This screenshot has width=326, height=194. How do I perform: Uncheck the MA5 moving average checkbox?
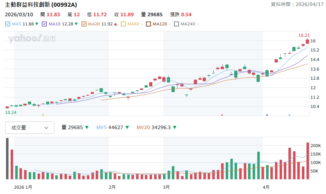pyautogui.click(x=8, y=24)
